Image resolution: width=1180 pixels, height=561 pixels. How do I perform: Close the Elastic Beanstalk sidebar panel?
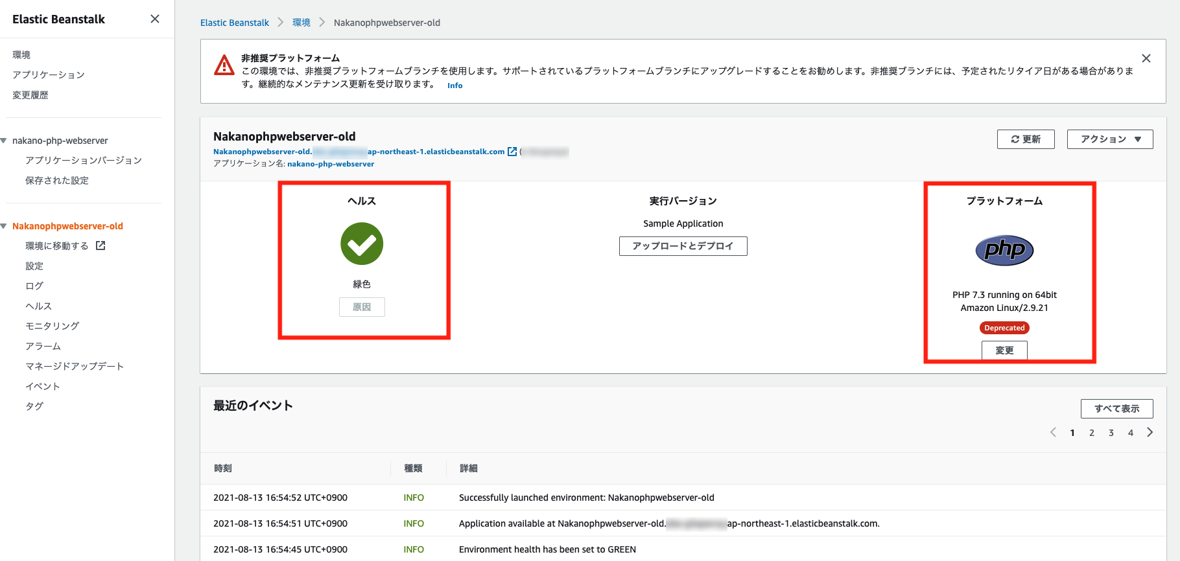155,19
